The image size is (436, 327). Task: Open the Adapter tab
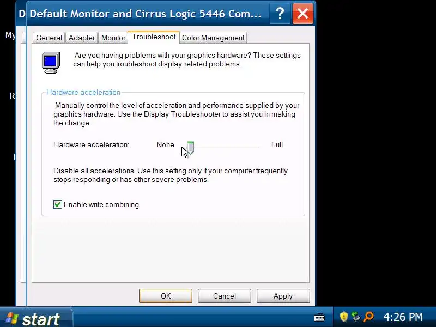click(x=81, y=38)
